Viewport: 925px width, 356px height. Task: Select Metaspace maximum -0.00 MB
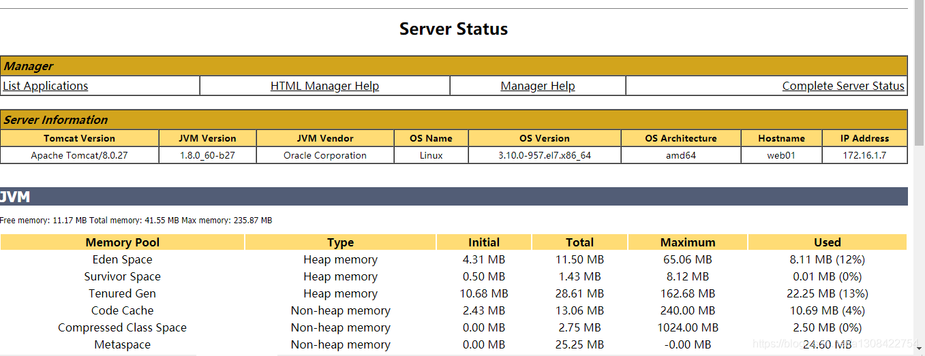pyautogui.click(x=688, y=344)
